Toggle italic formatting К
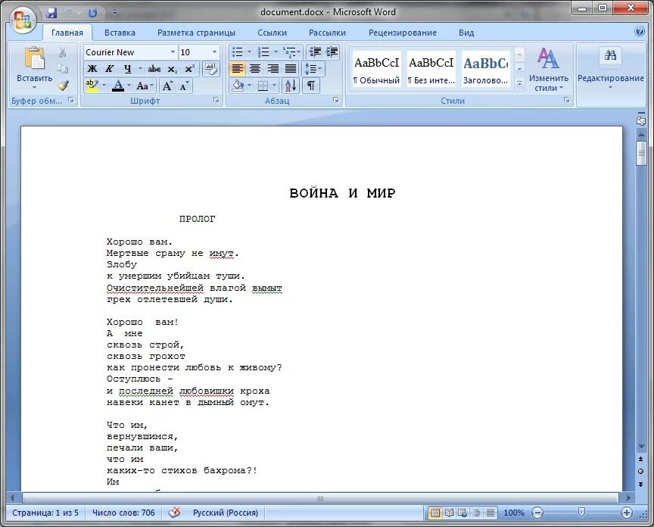 coord(110,69)
